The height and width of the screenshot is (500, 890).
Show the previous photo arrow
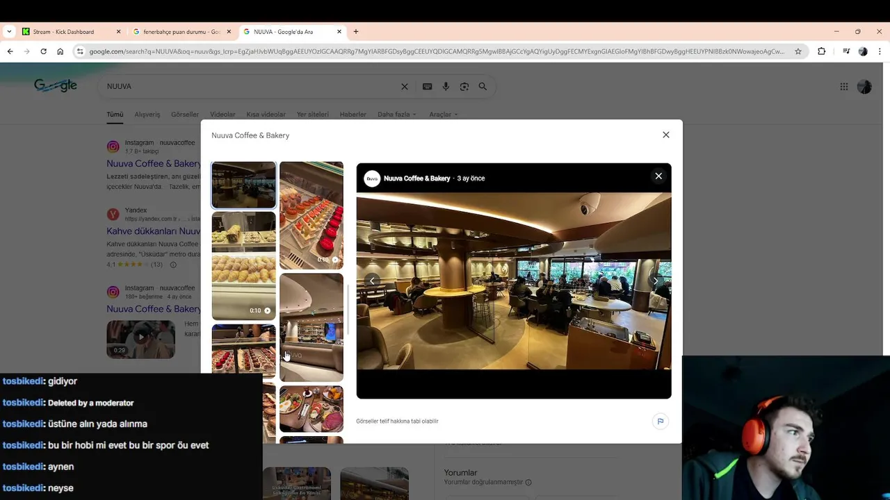pos(373,281)
